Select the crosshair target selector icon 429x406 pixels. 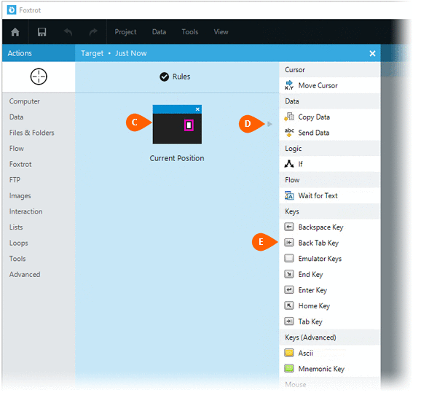coord(39,77)
